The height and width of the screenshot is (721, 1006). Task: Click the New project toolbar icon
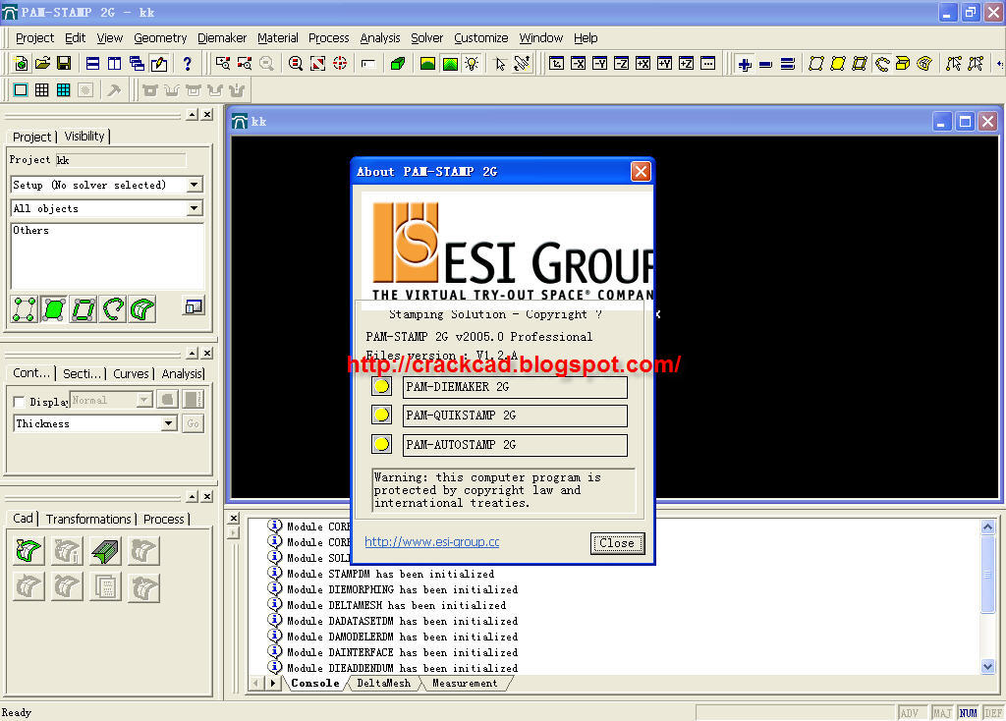[21, 63]
